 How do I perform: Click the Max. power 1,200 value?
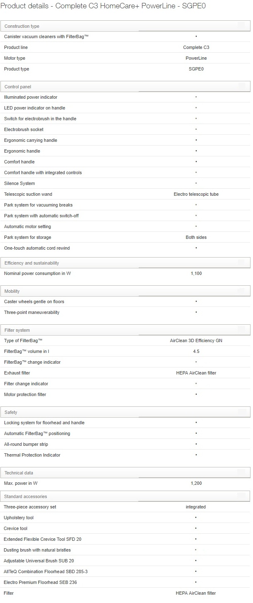(196, 483)
